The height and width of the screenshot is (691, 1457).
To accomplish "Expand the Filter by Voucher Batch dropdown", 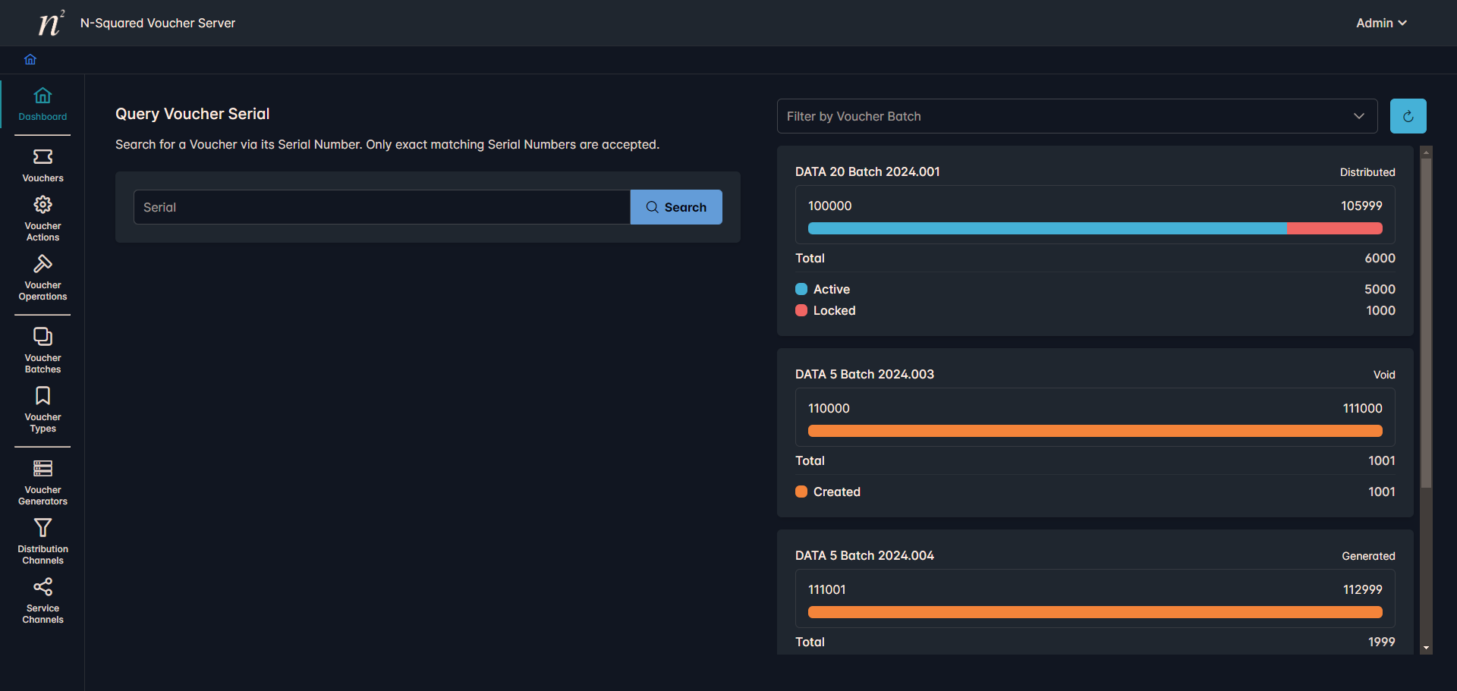I will click(x=1076, y=116).
